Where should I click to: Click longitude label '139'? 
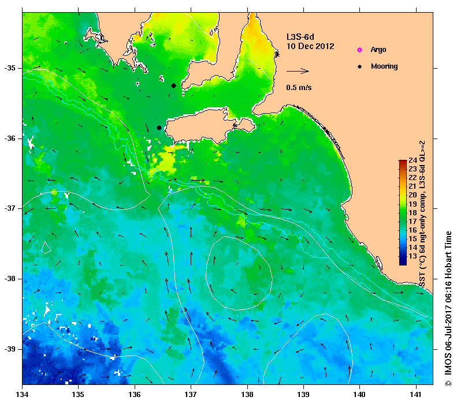(x=303, y=395)
